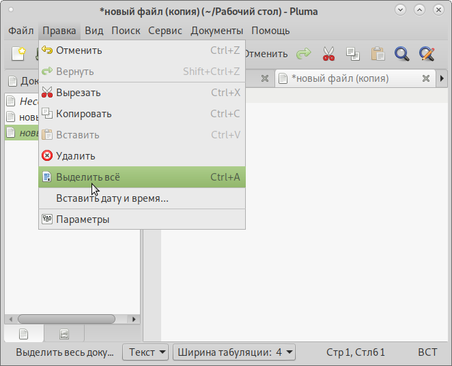
Task: Click the Find magnifier toolbar icon
Action: pyautogui.click(x=401, y=53)
